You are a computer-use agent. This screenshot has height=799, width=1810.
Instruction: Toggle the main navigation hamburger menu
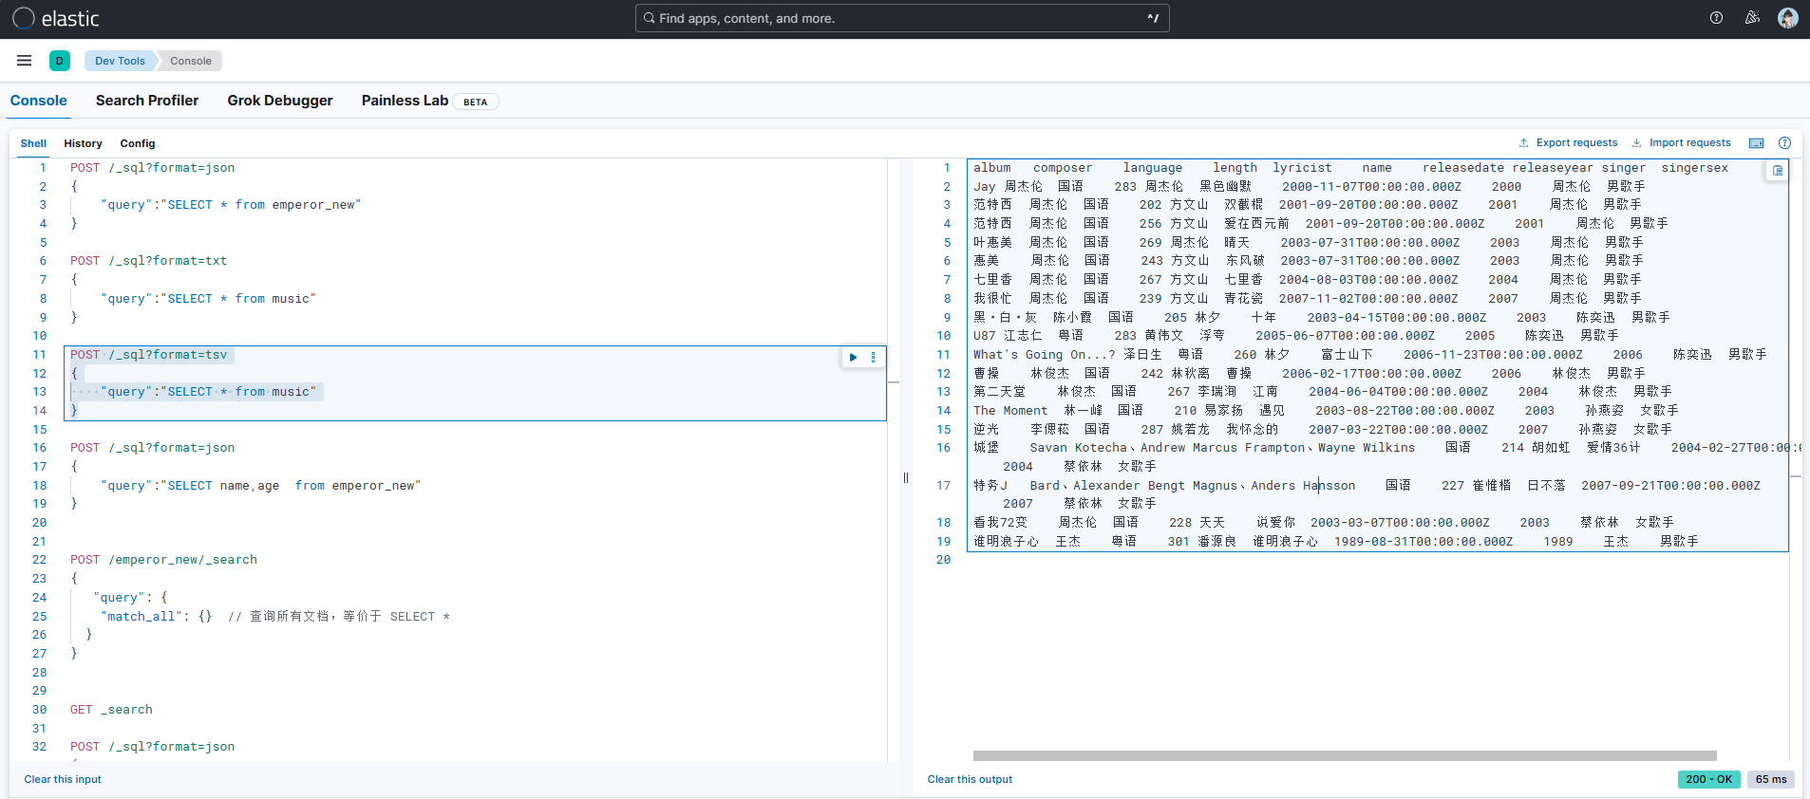[25, 61]
